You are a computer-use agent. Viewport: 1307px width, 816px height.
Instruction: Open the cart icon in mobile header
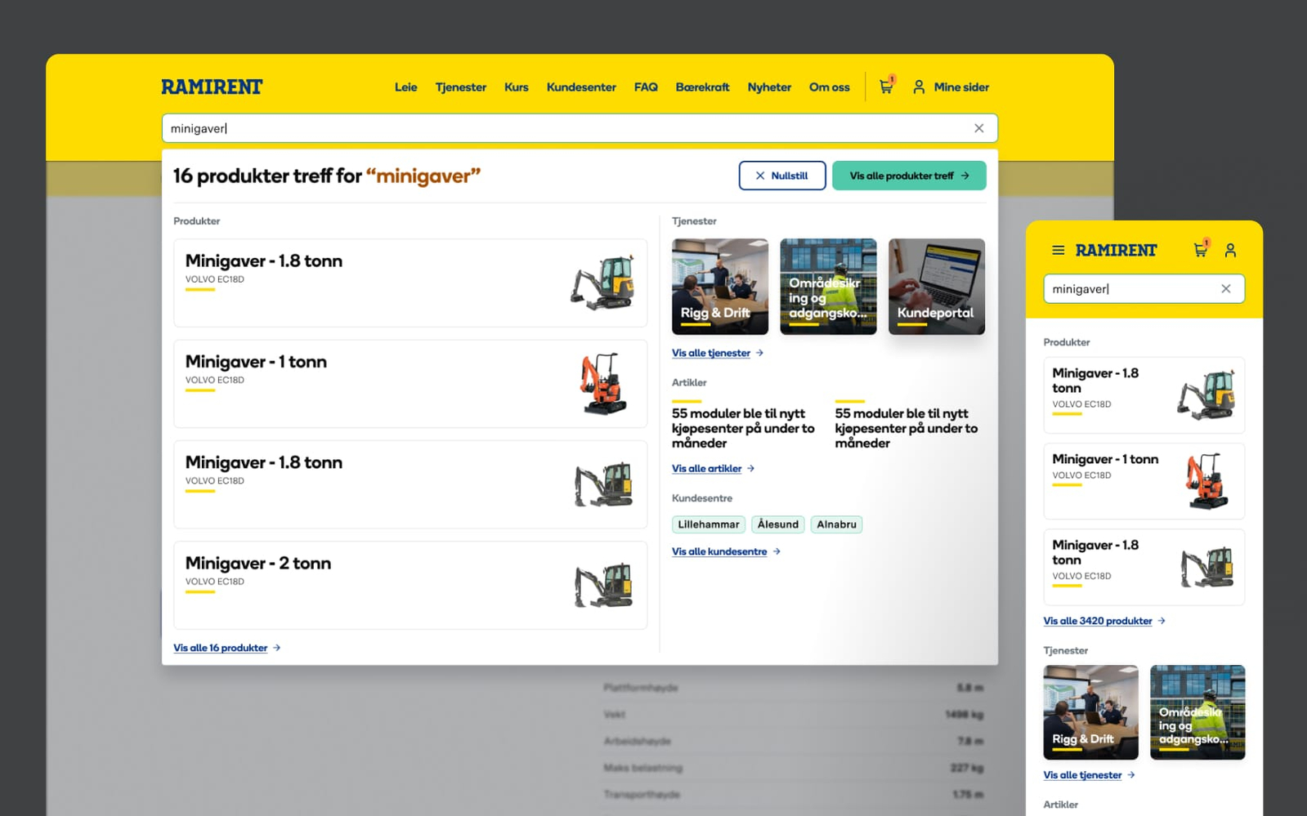click(x=1200, y=250)
